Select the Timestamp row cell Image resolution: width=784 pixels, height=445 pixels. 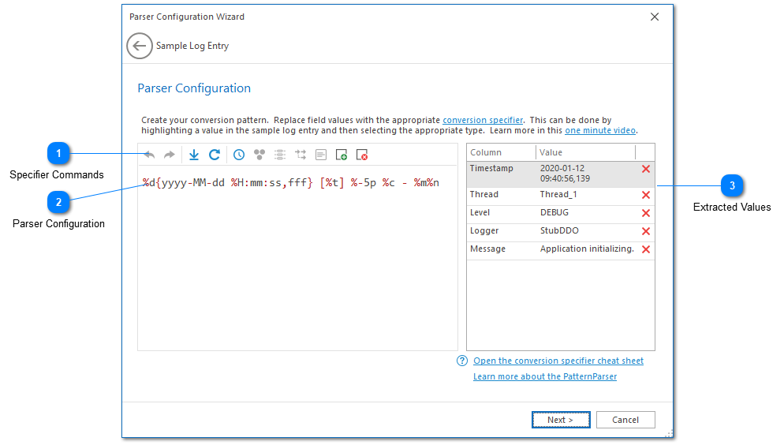pyautogui.click(x=502, y=174)
